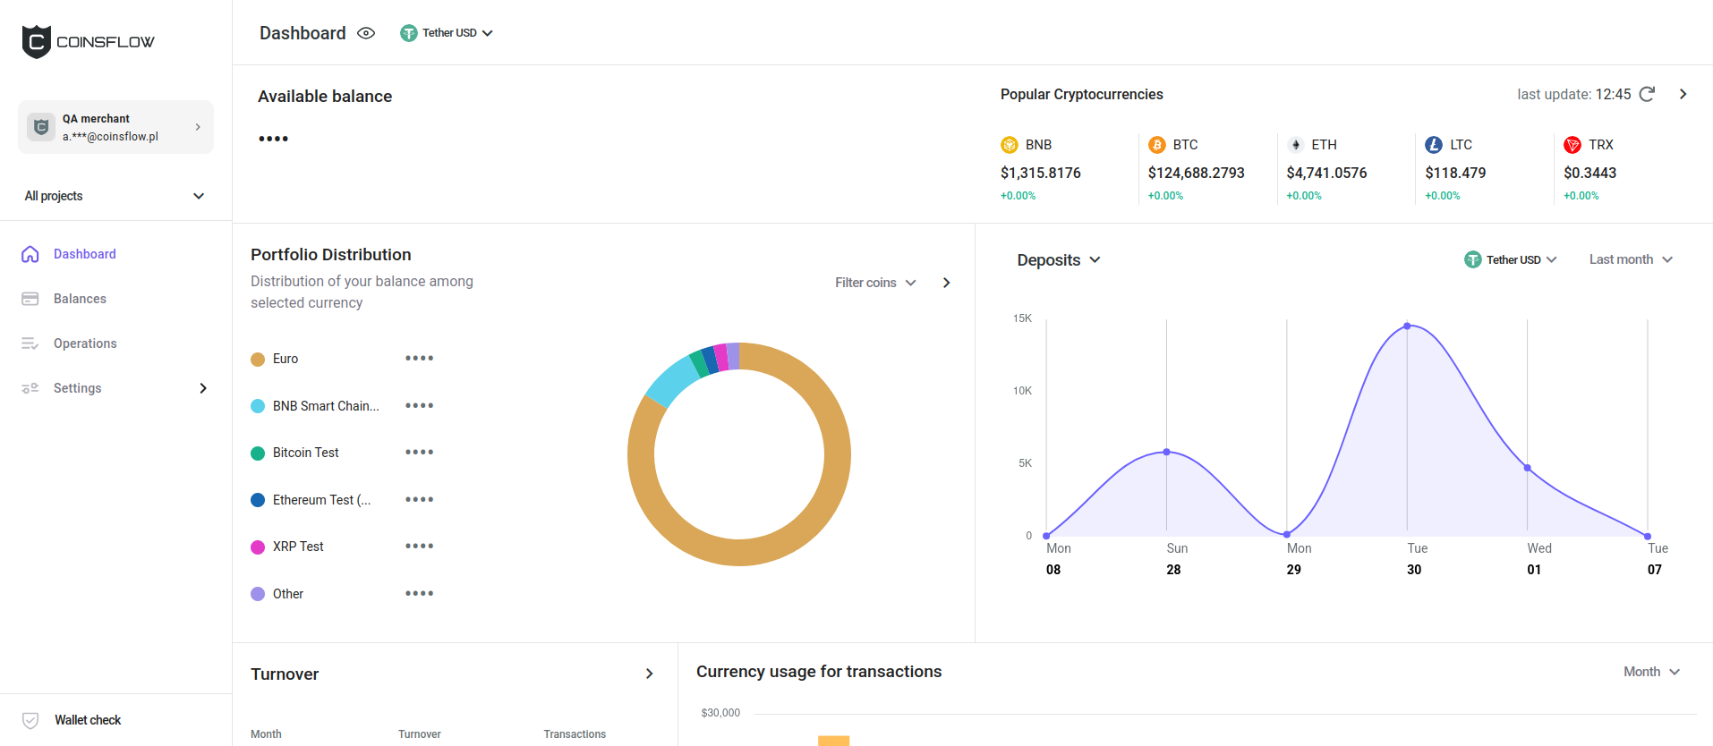Click the TRX coin icon
The image size is (1713, 746).
click(x=1572, y=145)
